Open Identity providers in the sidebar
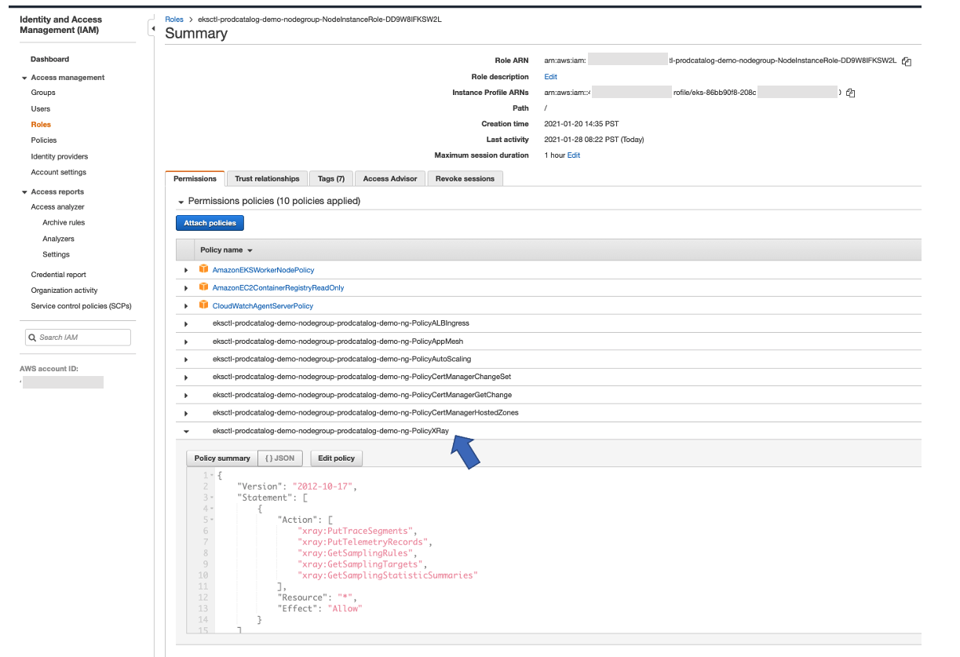The height and width of the screenshot is (657, 960). coord(60,156)
